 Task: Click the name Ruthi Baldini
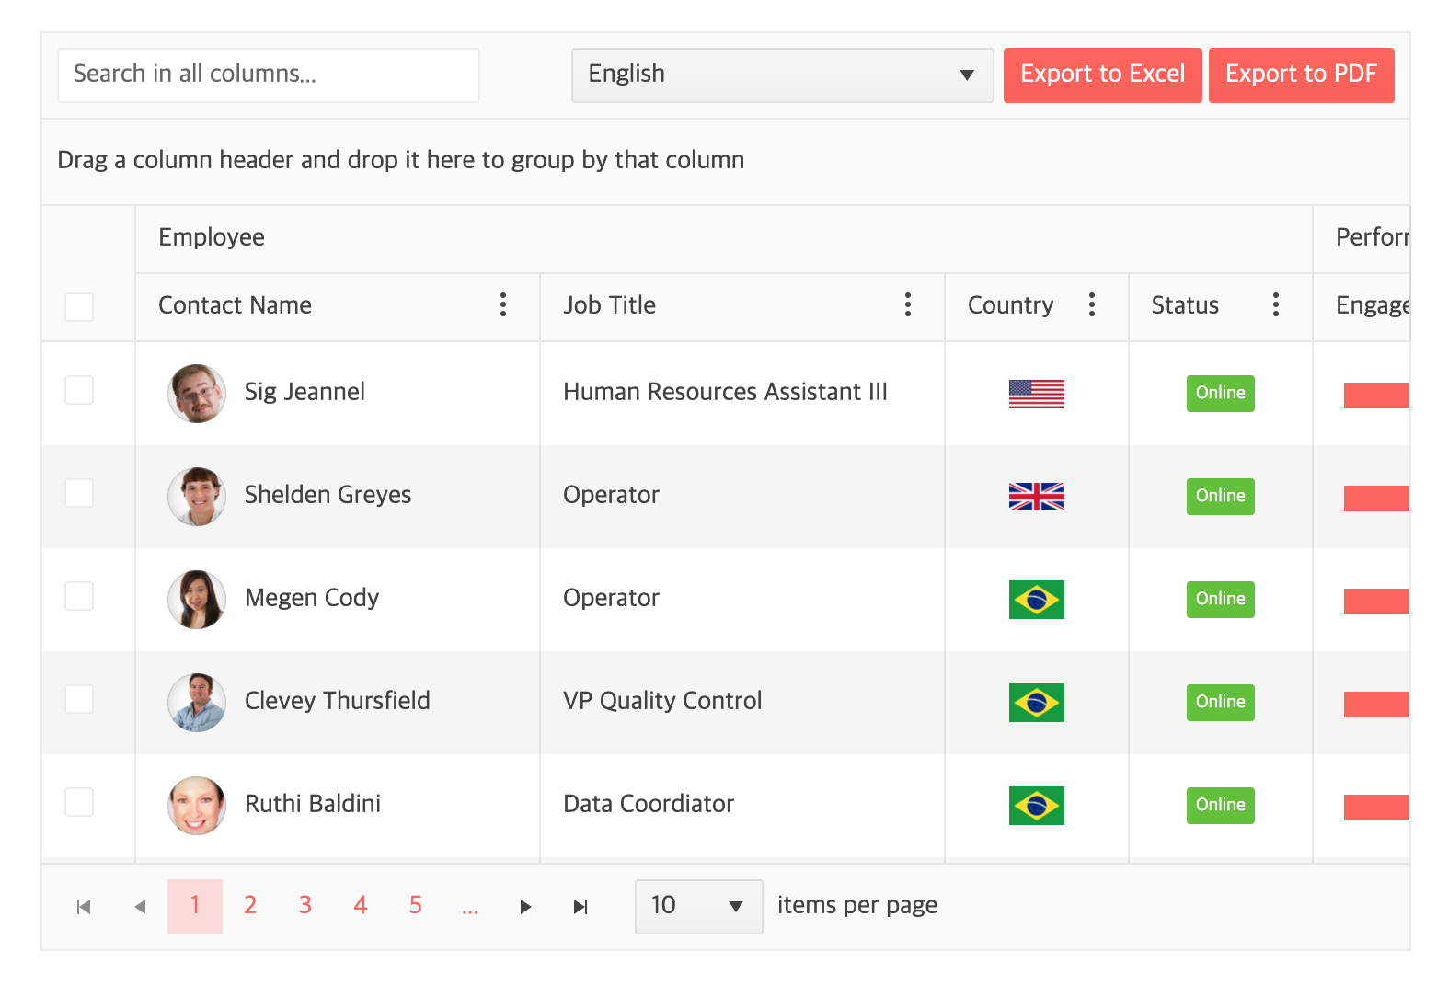click(313, 804)
